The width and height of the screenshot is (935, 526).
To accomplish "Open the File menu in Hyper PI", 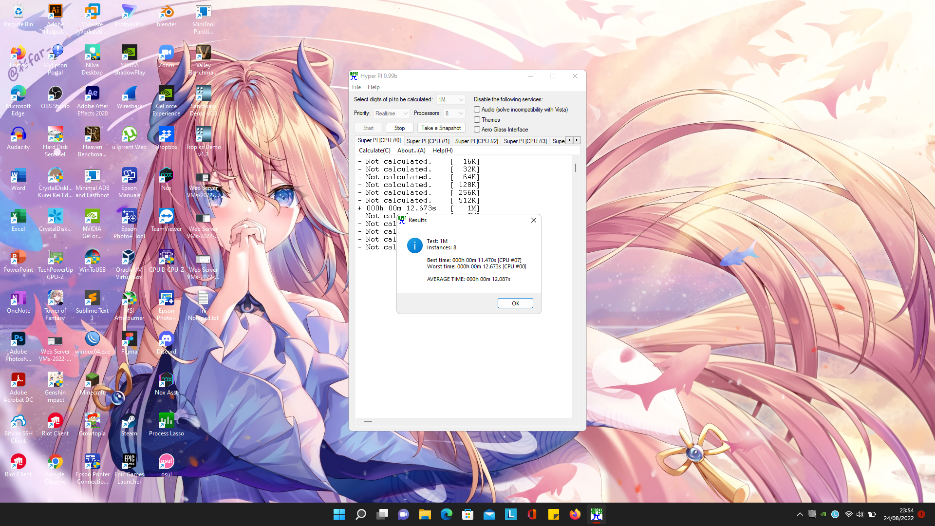I will (x=356, y=87).
